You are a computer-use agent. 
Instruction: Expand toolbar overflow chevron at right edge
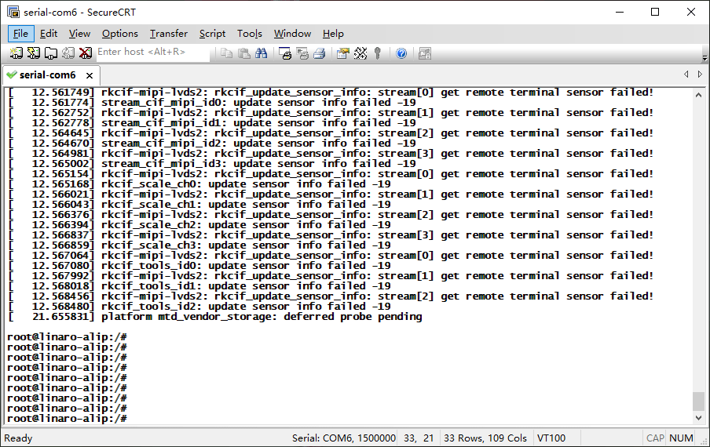[705, 58]
